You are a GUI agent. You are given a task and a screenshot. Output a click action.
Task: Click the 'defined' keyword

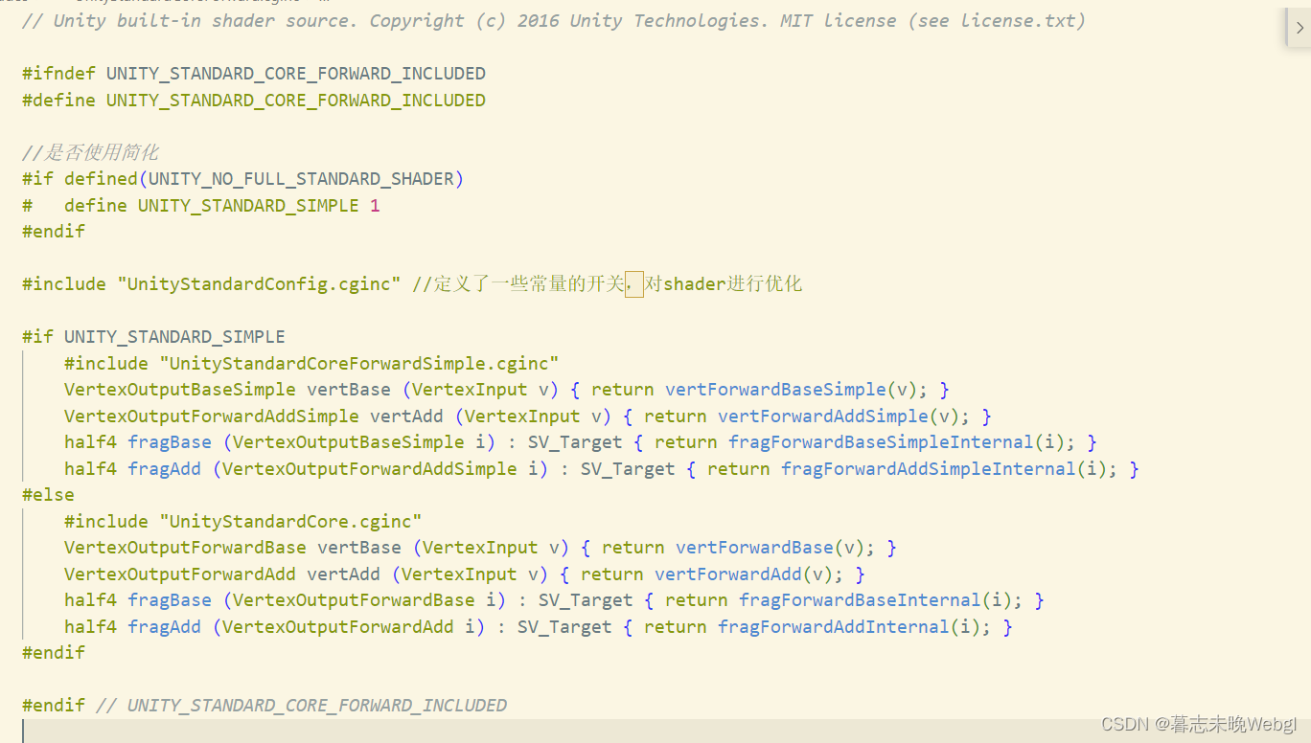[x=101, y=179]
